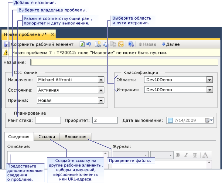Screen dimensions: 222x183
Task: Close the 'Новая проблема 7*' tab
Action: click(x=52, y=34)
